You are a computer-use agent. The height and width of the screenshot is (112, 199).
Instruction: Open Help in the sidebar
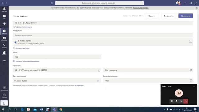(4, 96)
